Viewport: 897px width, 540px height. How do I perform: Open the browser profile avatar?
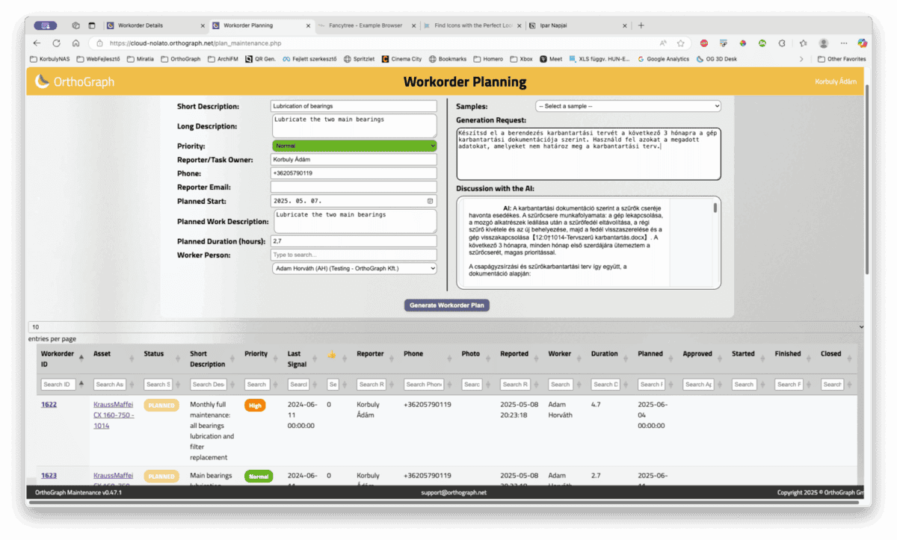click(x=824, y=43)
